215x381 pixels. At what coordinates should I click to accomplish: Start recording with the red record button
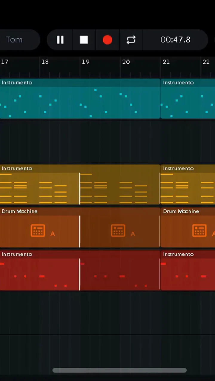(107, 40)
